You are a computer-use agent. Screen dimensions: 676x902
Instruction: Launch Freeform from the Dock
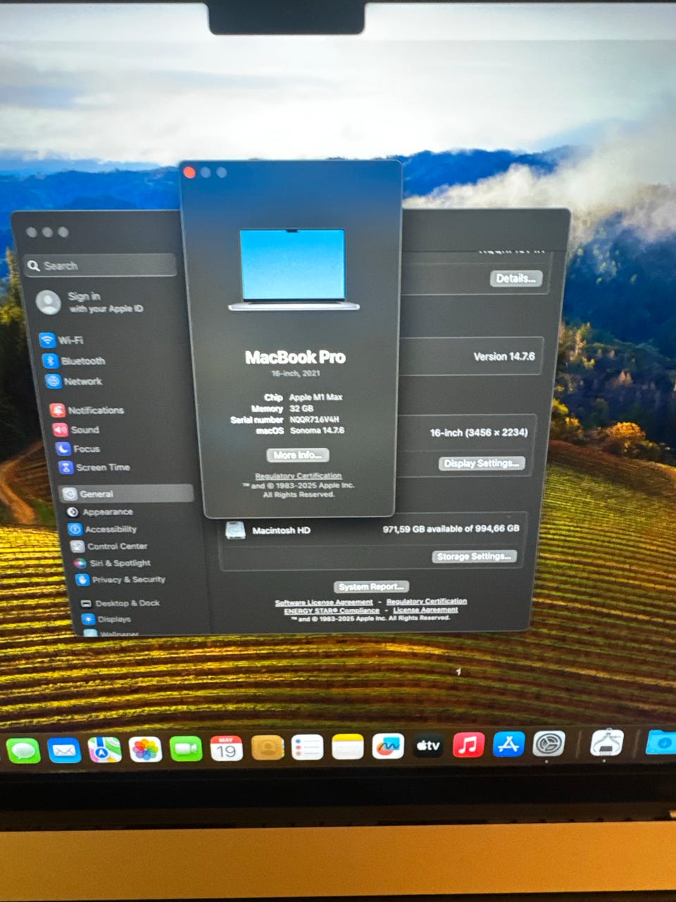(x=388, y=746)
